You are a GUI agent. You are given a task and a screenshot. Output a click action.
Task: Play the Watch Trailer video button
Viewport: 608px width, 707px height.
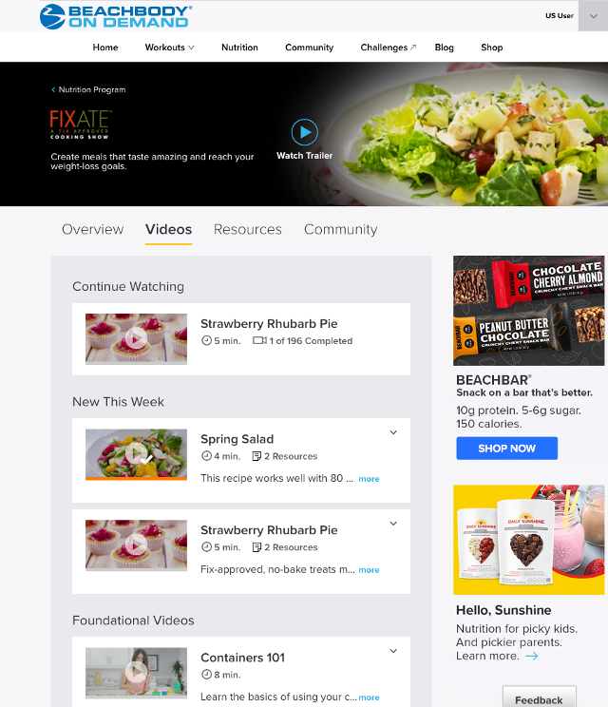coord(305,132)
